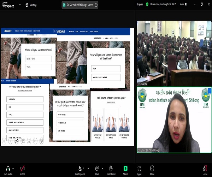
Task: Choose the 5K training option
Action: tap(25, 107)
